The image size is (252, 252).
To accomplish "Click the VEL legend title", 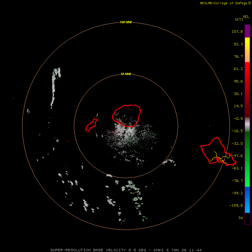I will 246,17.
